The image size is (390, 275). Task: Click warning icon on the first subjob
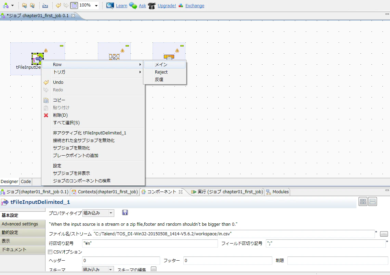pyautogui.click(x=46, y=51)
